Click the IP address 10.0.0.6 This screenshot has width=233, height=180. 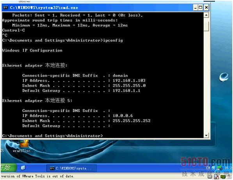[x=123, y=116]
